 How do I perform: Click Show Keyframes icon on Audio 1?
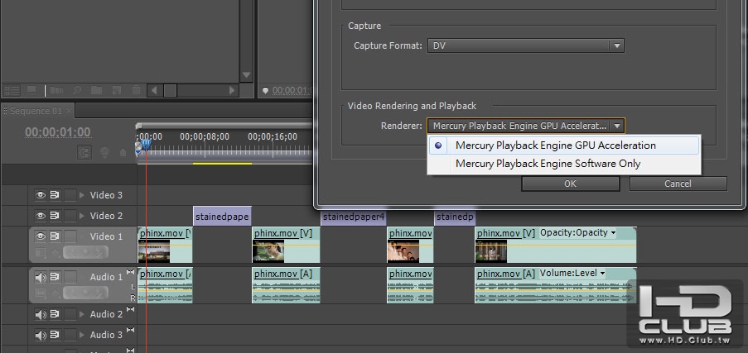(x=55, y=293)
